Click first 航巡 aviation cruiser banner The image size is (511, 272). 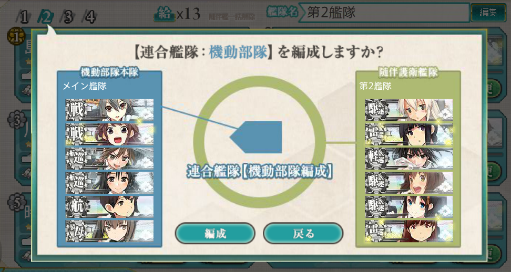(109, 159)
